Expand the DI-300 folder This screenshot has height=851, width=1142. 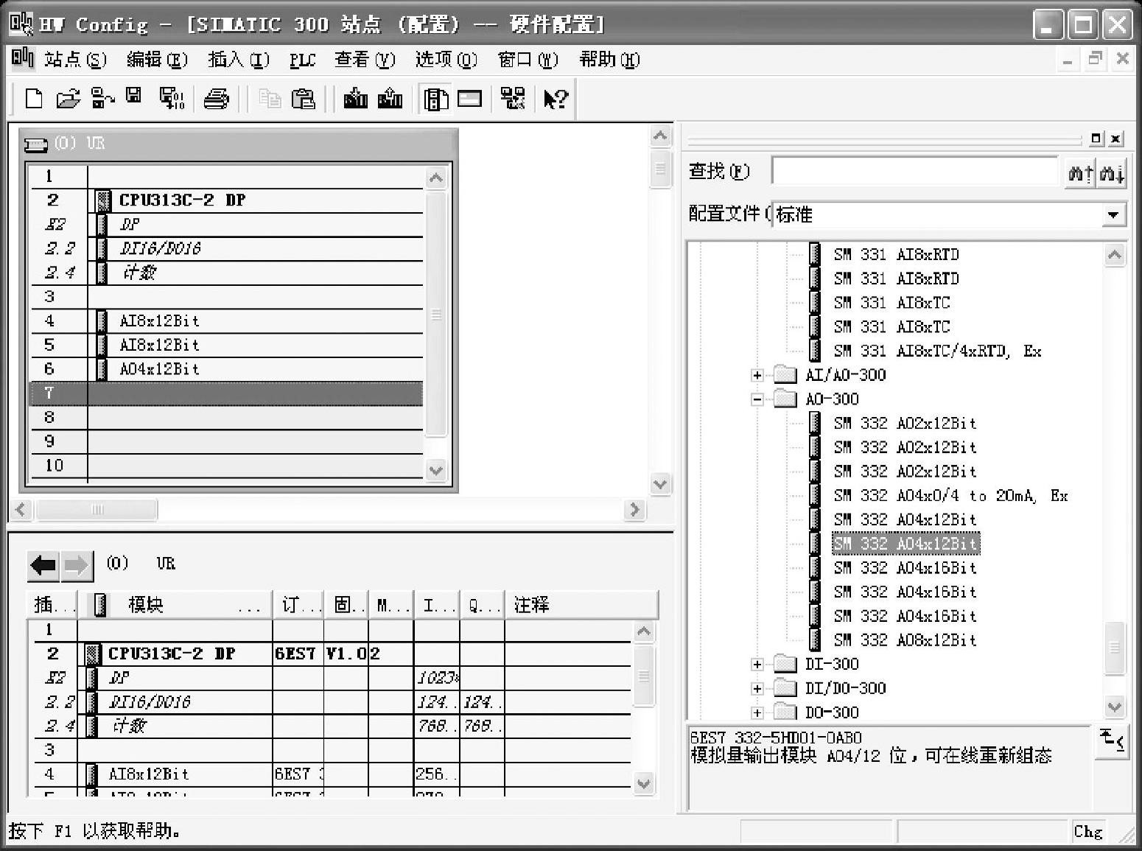(757, 665)
